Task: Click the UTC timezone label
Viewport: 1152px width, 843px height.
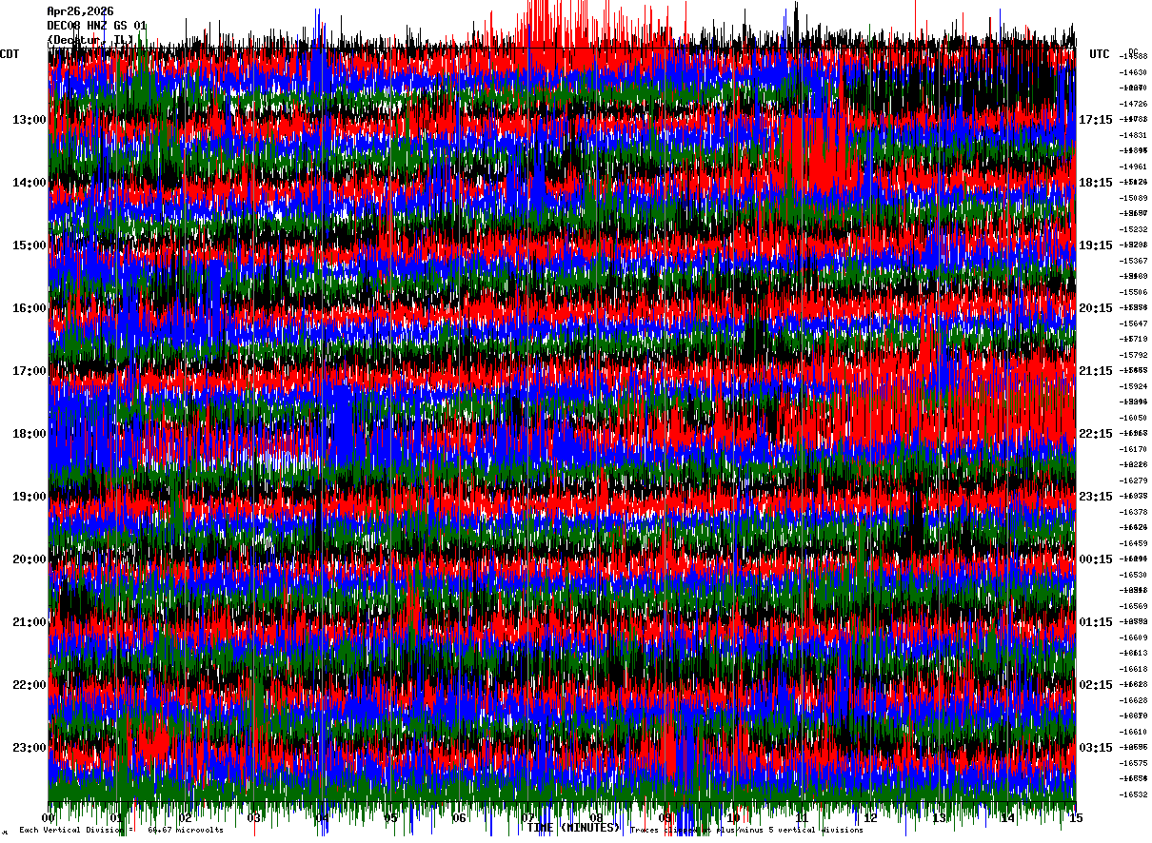Action: pyautogui.click(x=1100, y=54)
